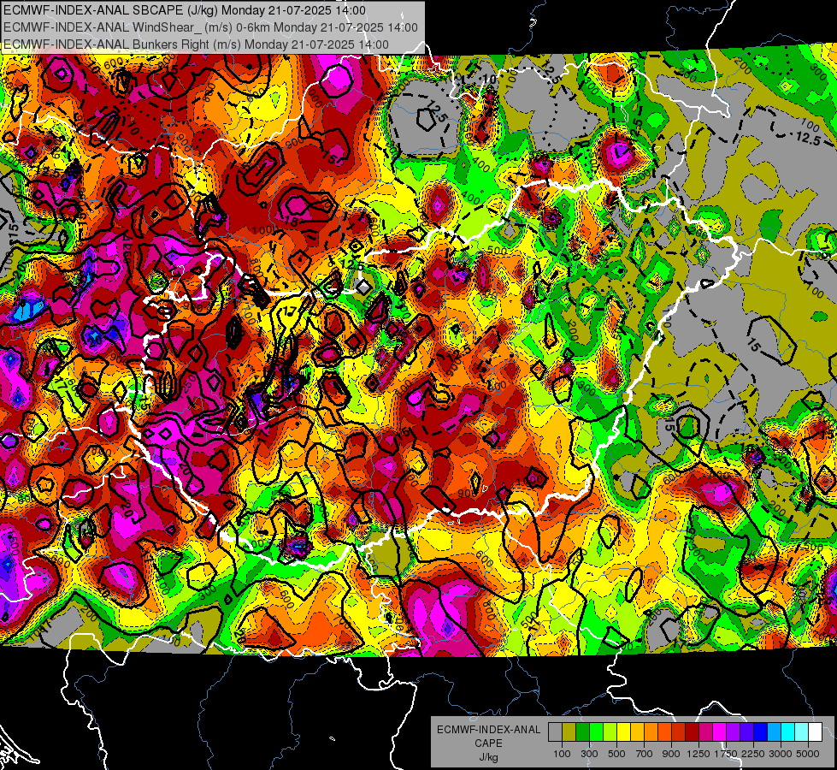This screenshot has width=837, height=770.
Task: Pick the red-orange 800–900 legend swatch
Action: [664, 732]
